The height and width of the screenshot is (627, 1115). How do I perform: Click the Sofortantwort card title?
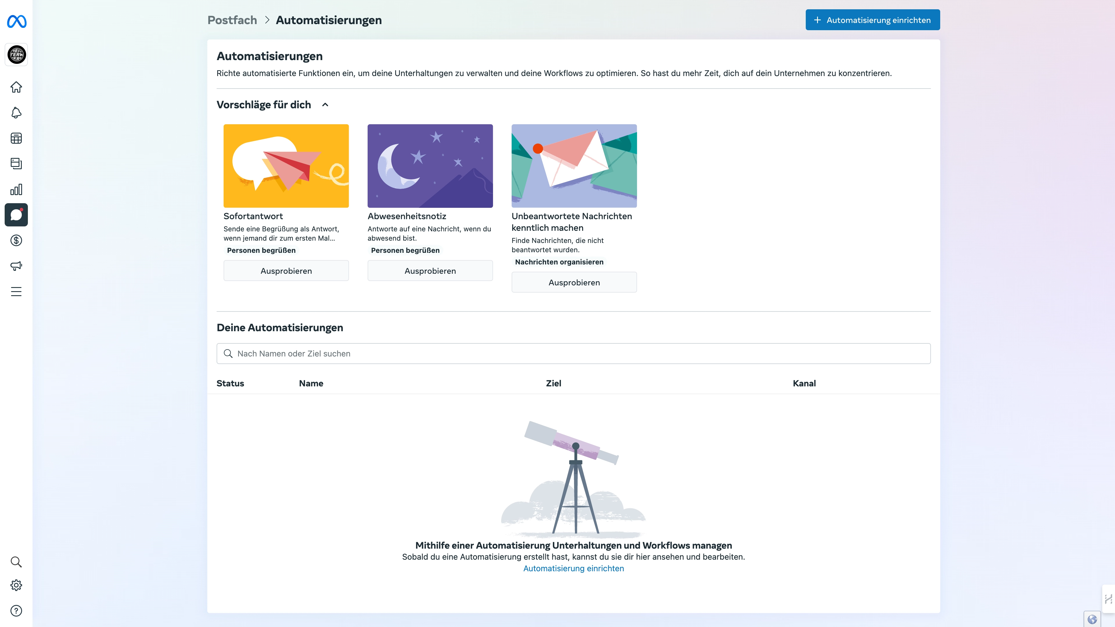coord(253,216)
